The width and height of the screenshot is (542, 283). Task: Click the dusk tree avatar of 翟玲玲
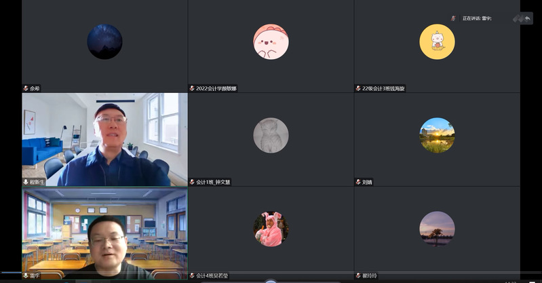tap(437, 229)
